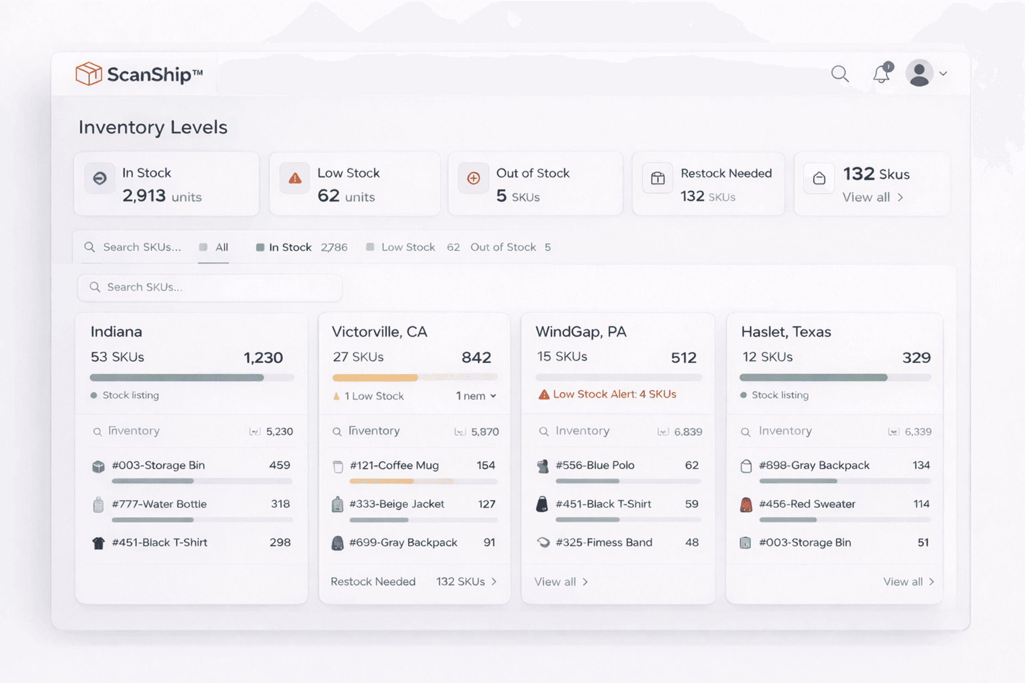The image size is (1025, 683).
Task: Open search via the magnifier icon in header
Action: (x=839, y=74)
